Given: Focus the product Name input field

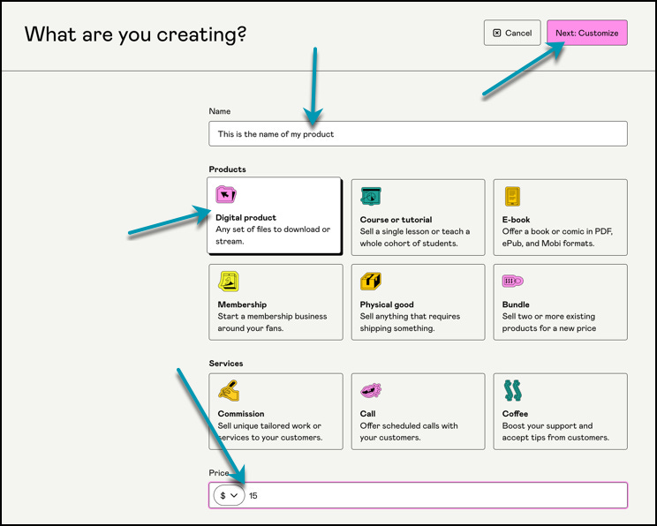Looking at the screenshot, I should [x=418, y=133].
